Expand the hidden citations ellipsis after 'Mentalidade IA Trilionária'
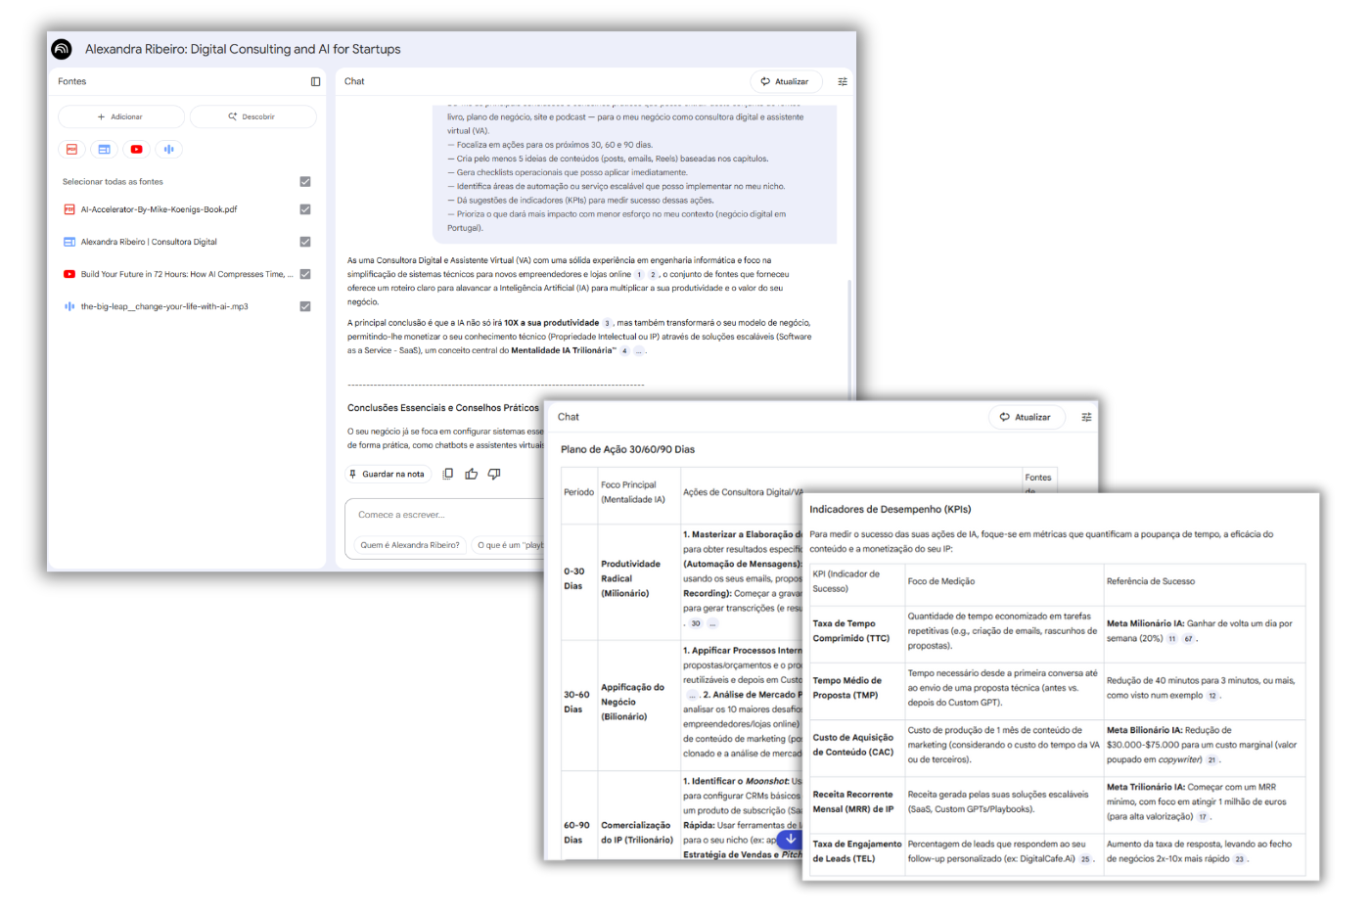The image size is (1371, 915). click(x=640, y=351)
